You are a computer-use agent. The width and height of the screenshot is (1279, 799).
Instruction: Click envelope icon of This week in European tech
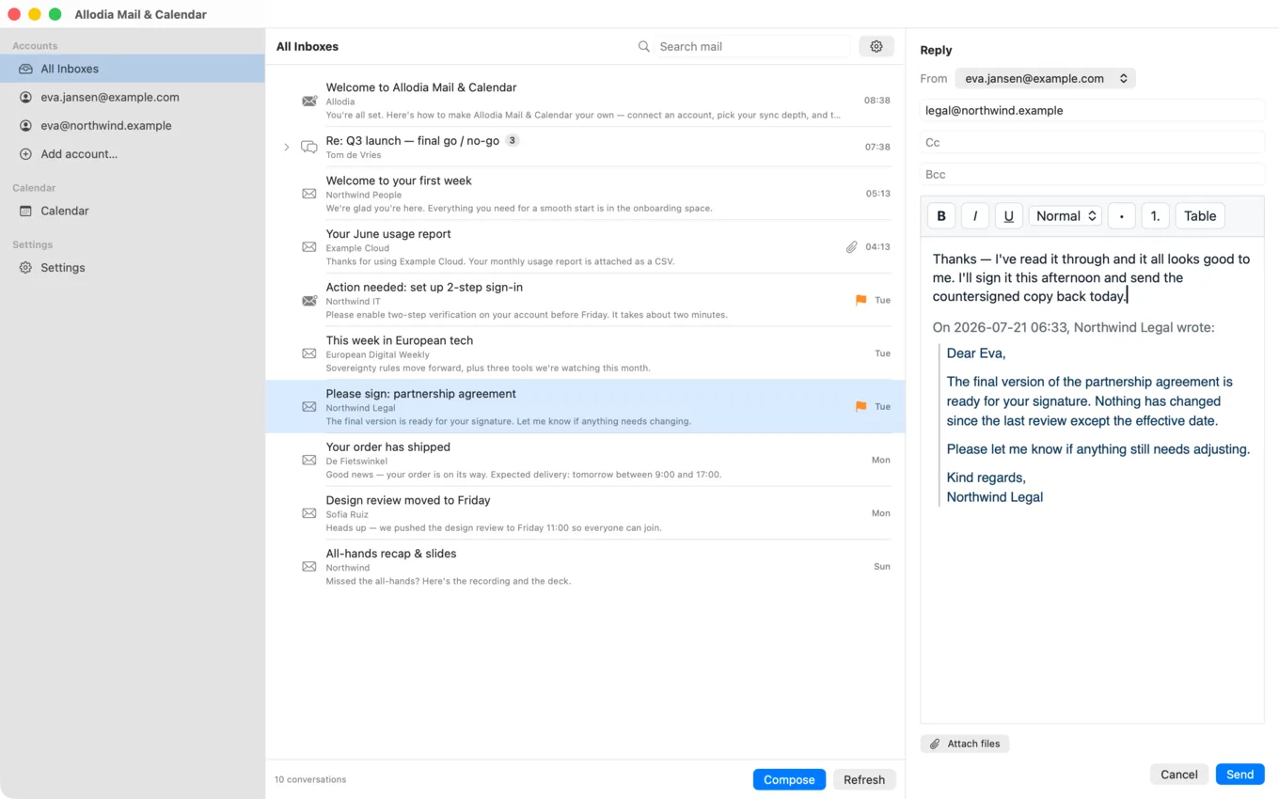(x=308, y=353)
